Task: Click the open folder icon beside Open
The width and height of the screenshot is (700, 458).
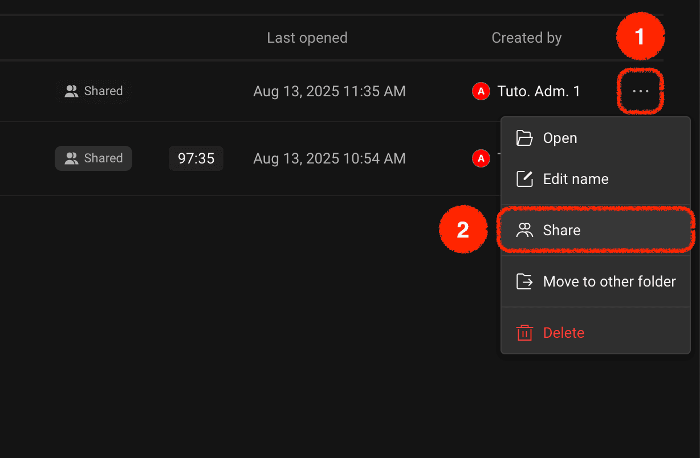Action: (x=524, y=138)
